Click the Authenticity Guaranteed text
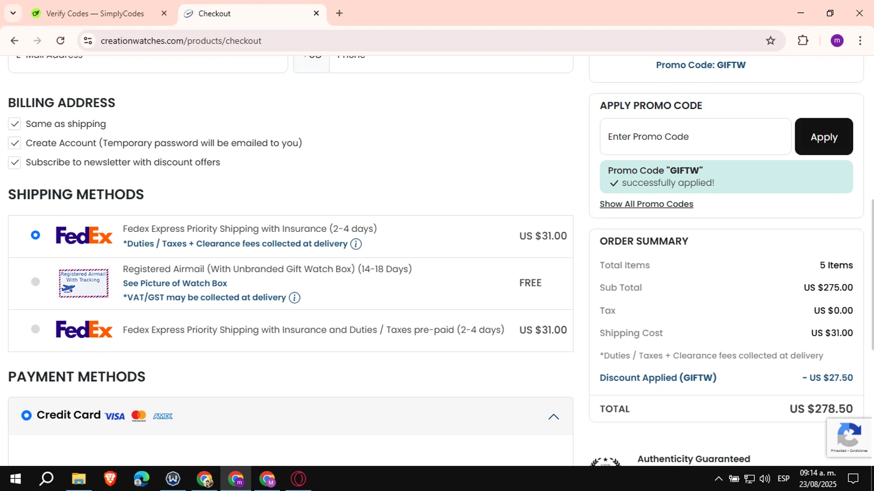 coord(693,459)
